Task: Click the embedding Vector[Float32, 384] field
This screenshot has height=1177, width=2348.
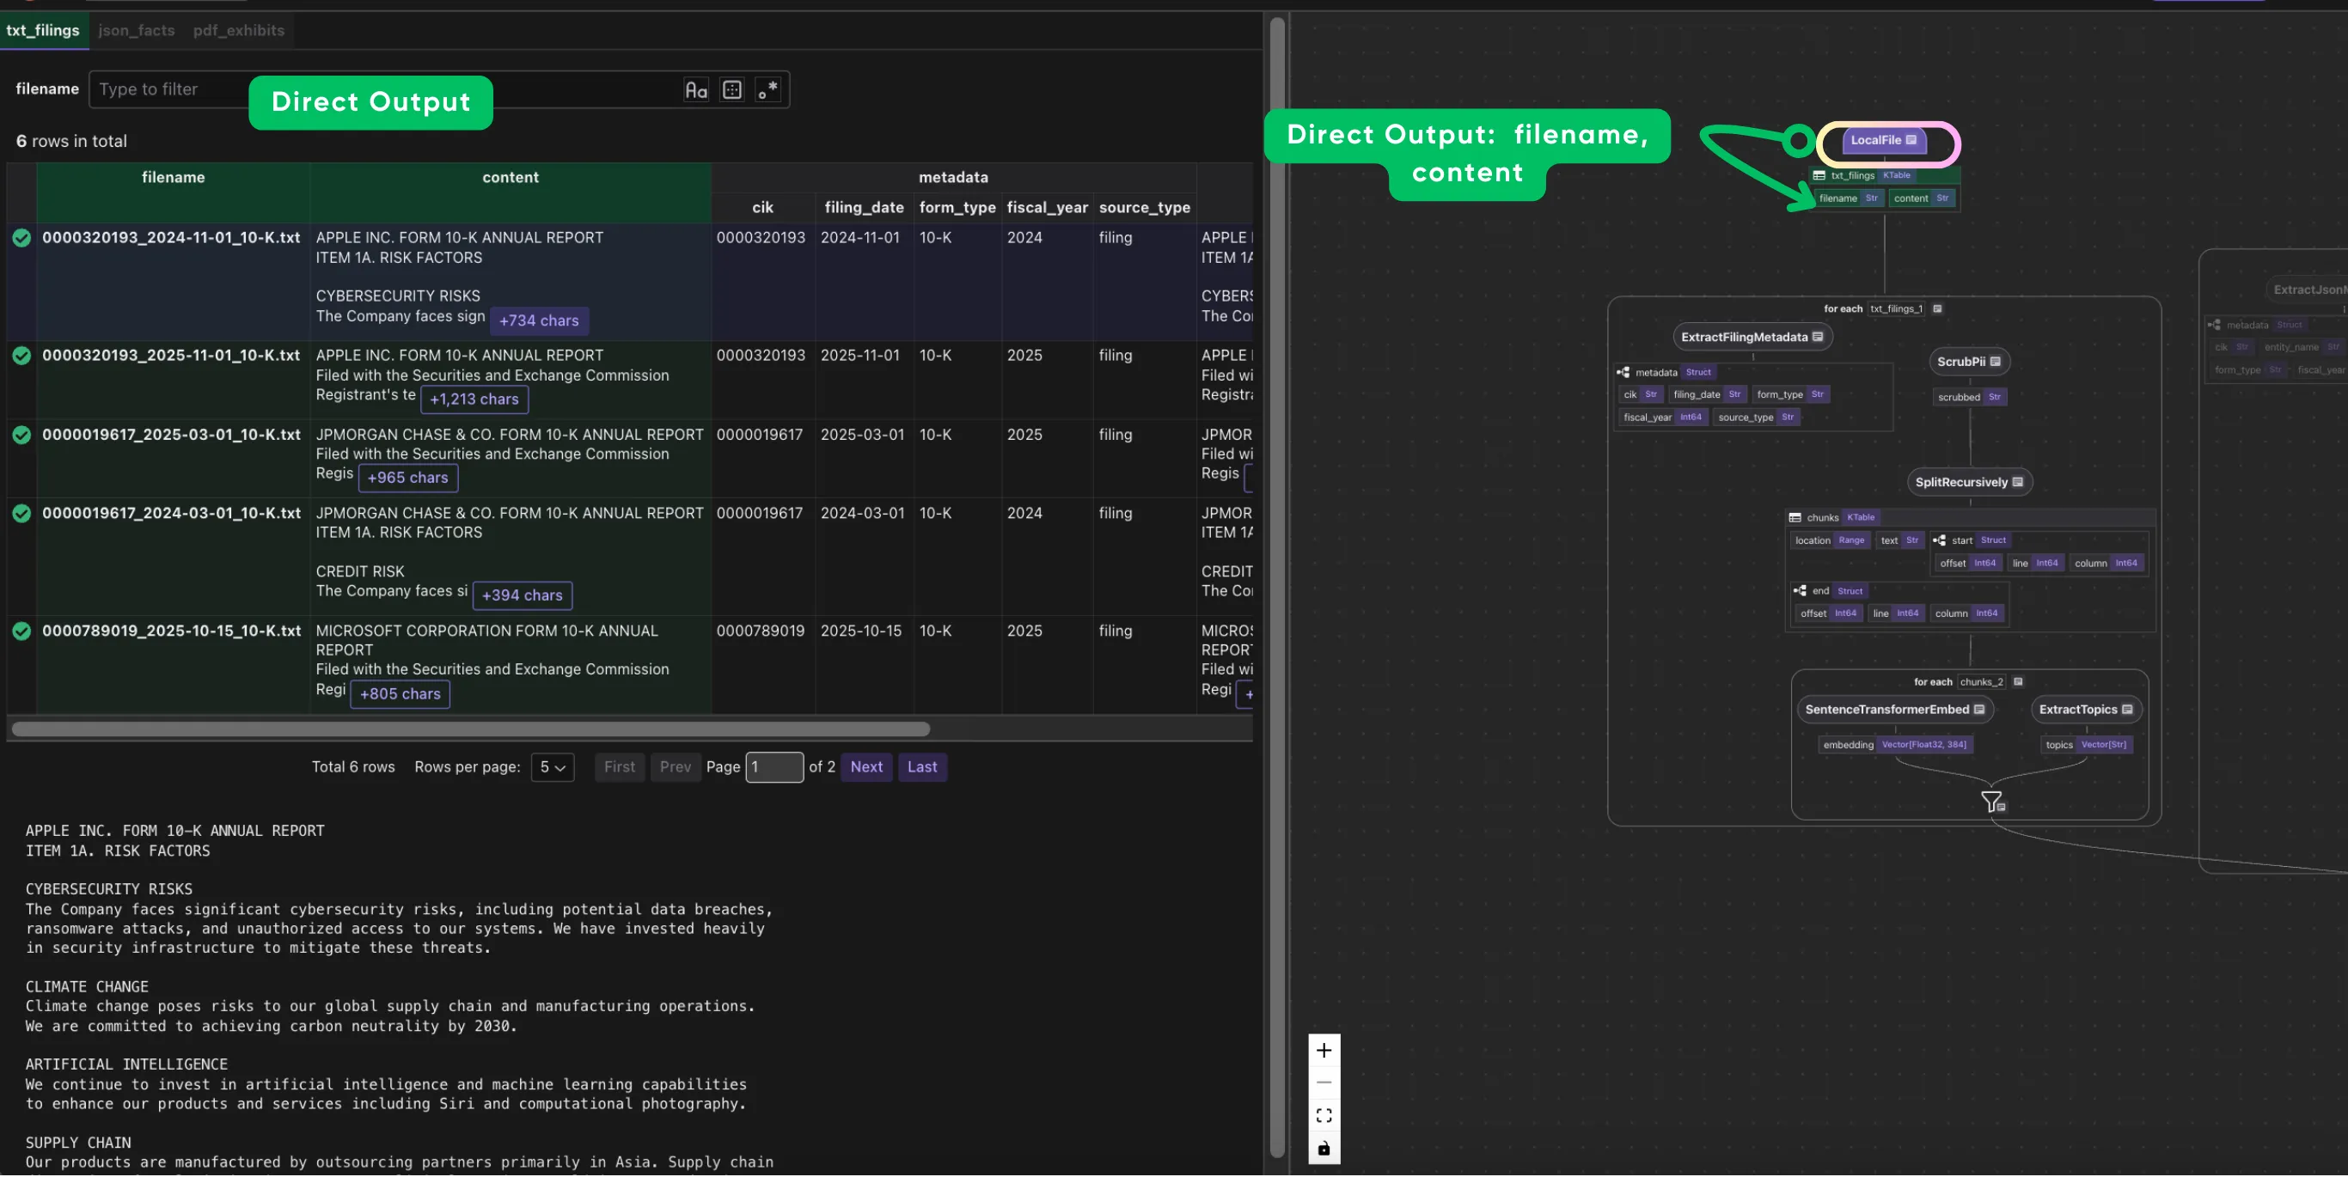Action: 1894,746
